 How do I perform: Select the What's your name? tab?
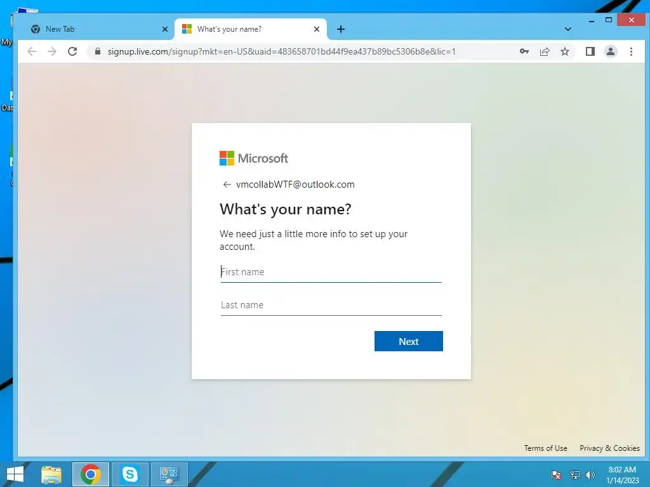(250, 29)
